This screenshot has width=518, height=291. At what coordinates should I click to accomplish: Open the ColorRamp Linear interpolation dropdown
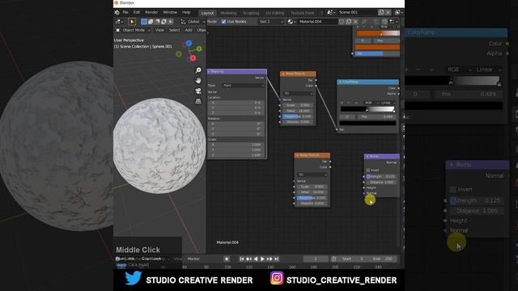click(388, 103)
